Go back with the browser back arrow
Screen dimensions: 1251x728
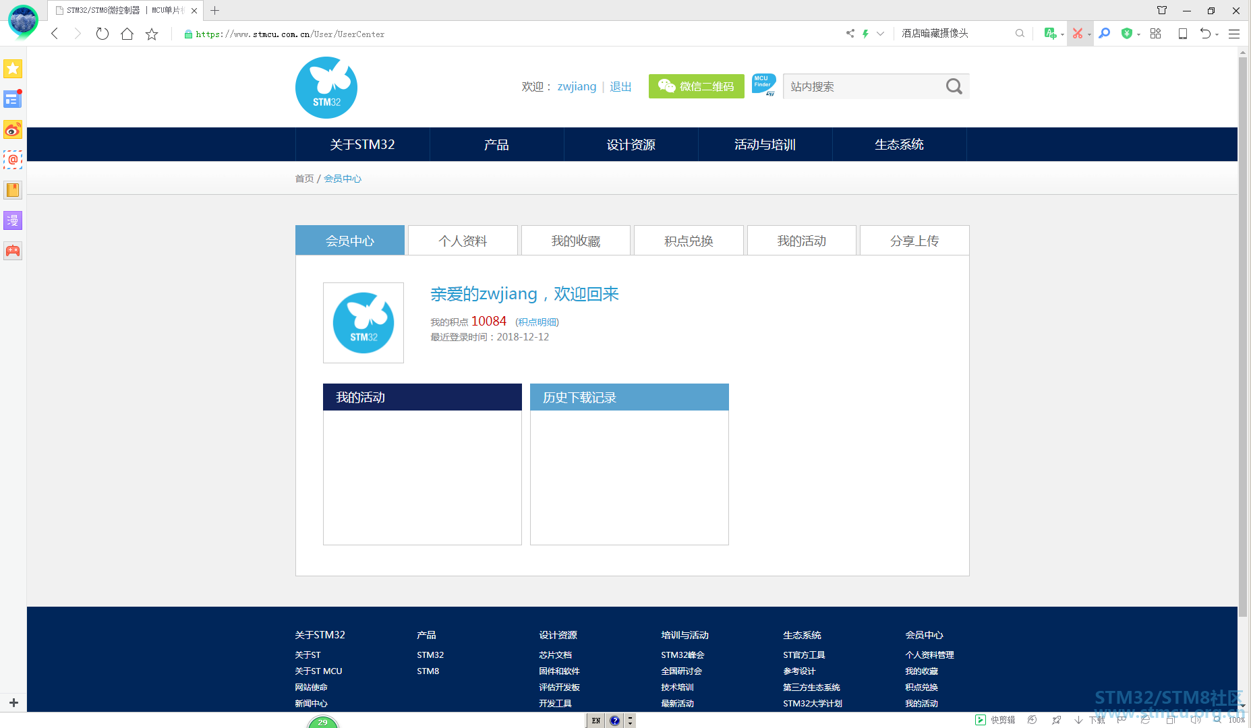55,34
